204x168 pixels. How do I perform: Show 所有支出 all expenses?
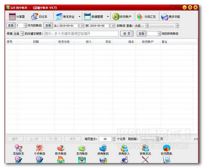coord(145,150)
